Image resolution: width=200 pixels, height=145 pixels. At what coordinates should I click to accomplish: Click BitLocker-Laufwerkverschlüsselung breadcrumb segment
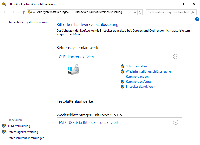[x=98, y=12]
